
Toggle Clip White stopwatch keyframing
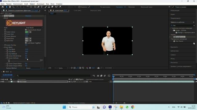pos(7,52)
